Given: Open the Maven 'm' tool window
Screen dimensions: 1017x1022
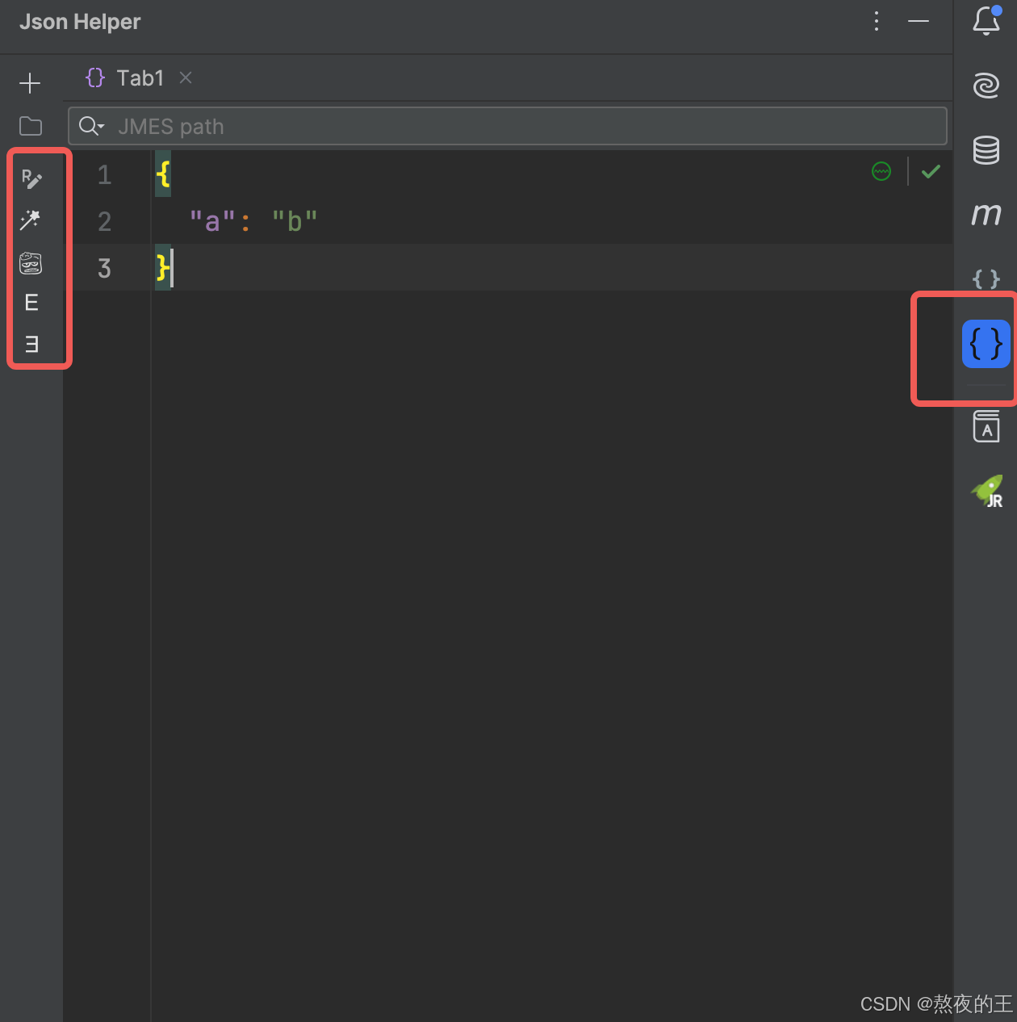Looking at the screenshot, I should point(986,214).
